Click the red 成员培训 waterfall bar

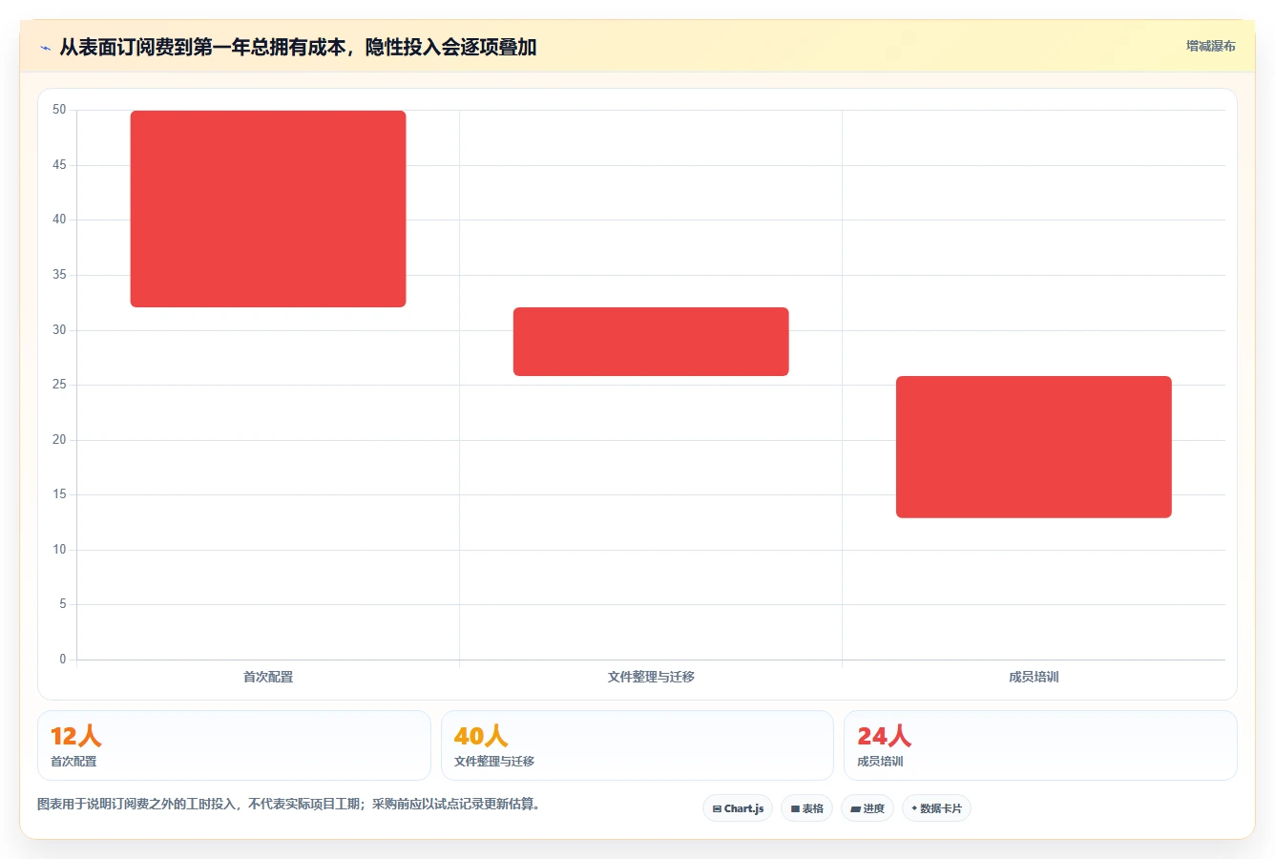[1034, 447]
